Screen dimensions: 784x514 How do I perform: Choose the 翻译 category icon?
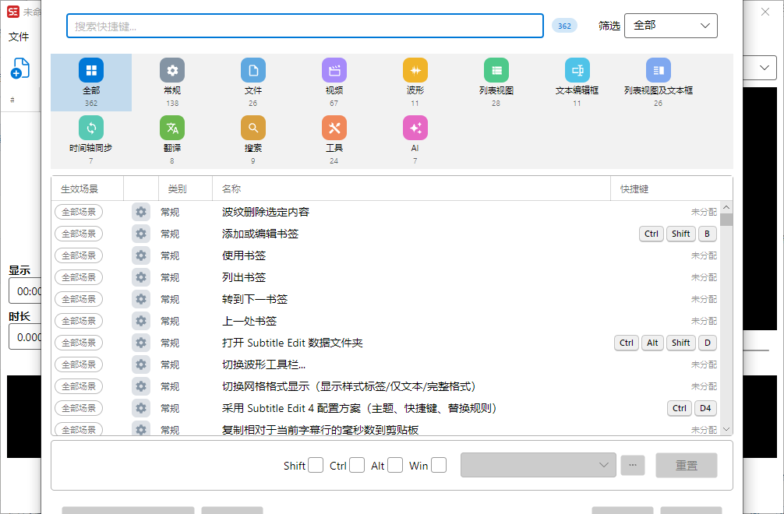(172, 128)
